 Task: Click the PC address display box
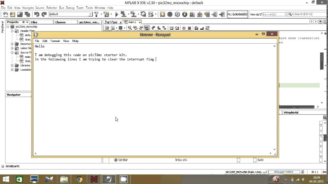pos(238,14)
